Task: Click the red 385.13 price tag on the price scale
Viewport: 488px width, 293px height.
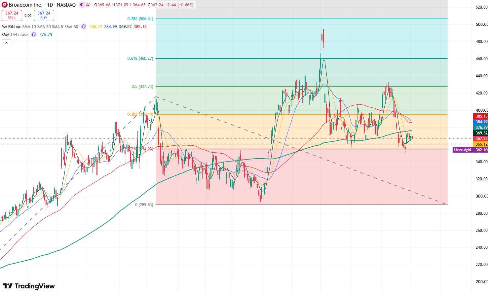Action: (x=480, y=116)
